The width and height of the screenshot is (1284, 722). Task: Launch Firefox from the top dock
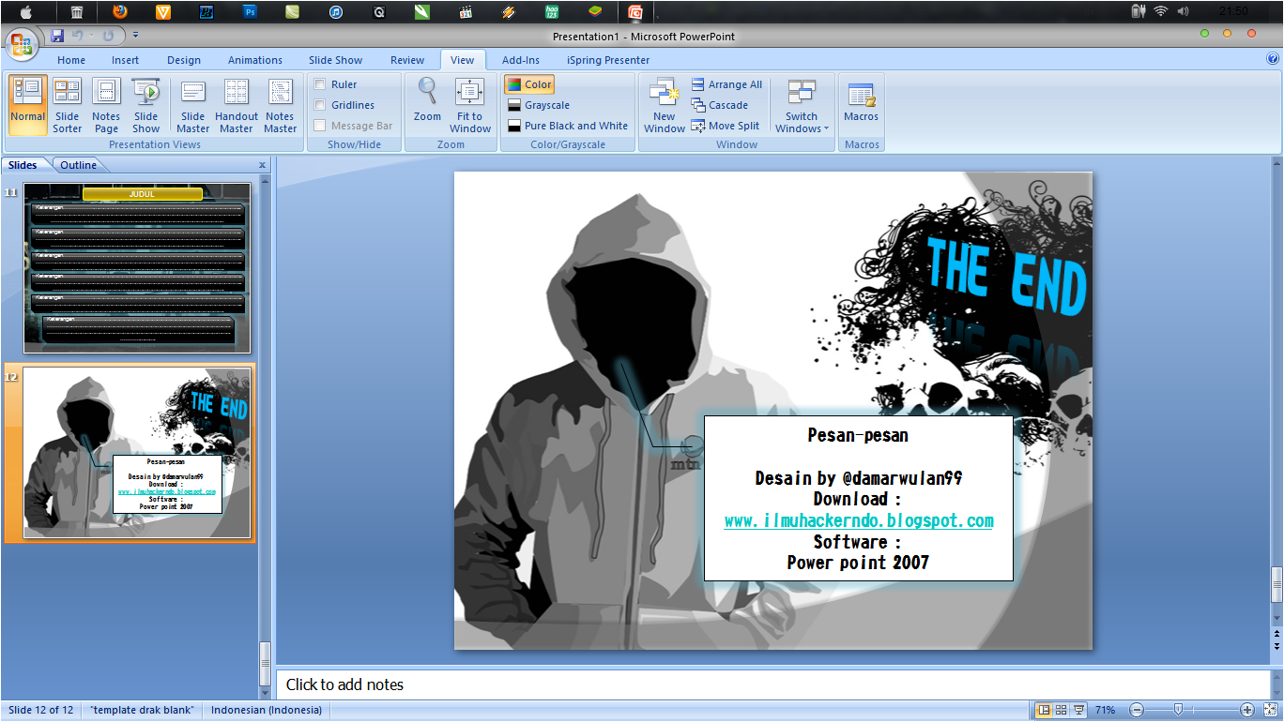(119, 12)
